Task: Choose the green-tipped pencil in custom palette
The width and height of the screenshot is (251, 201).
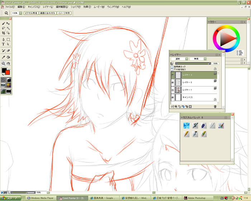Action: [204, 134]
